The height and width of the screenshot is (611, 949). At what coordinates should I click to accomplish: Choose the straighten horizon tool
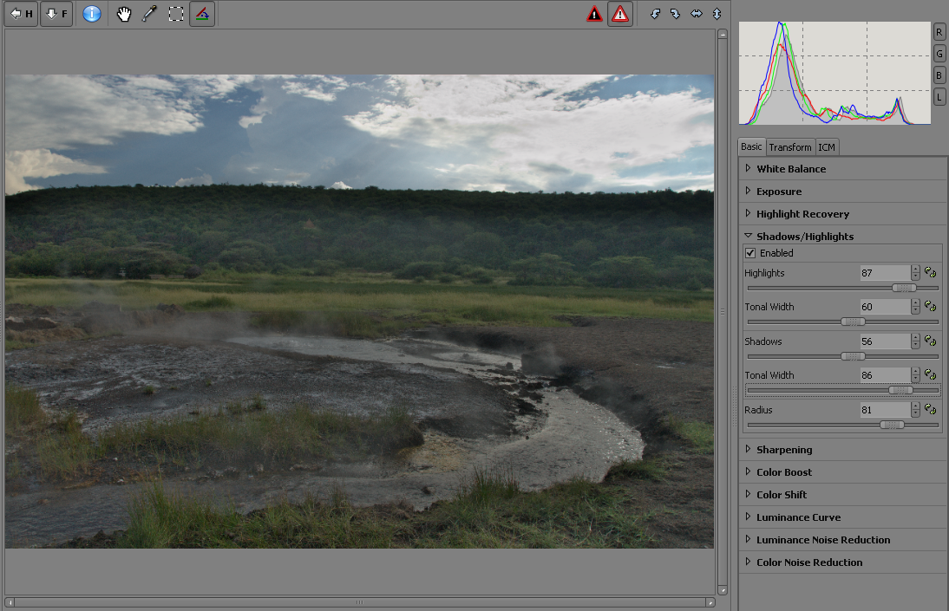pyautogui.click(x=202, y=14)
